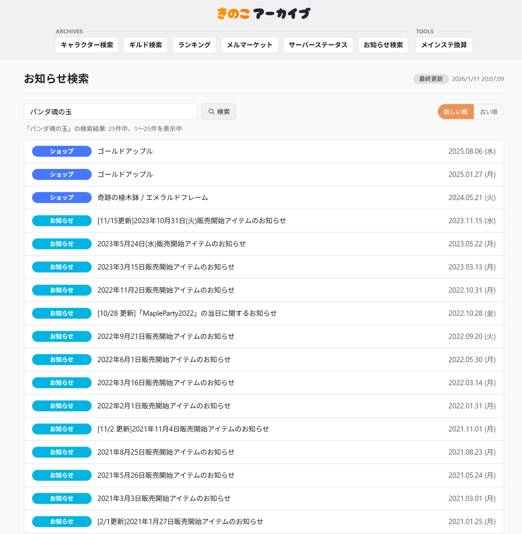The width and height of the screenshot is (522, 534).
Task: Open ゴールドアップル entry dated 2025.01.27
Action: [264, 174]
